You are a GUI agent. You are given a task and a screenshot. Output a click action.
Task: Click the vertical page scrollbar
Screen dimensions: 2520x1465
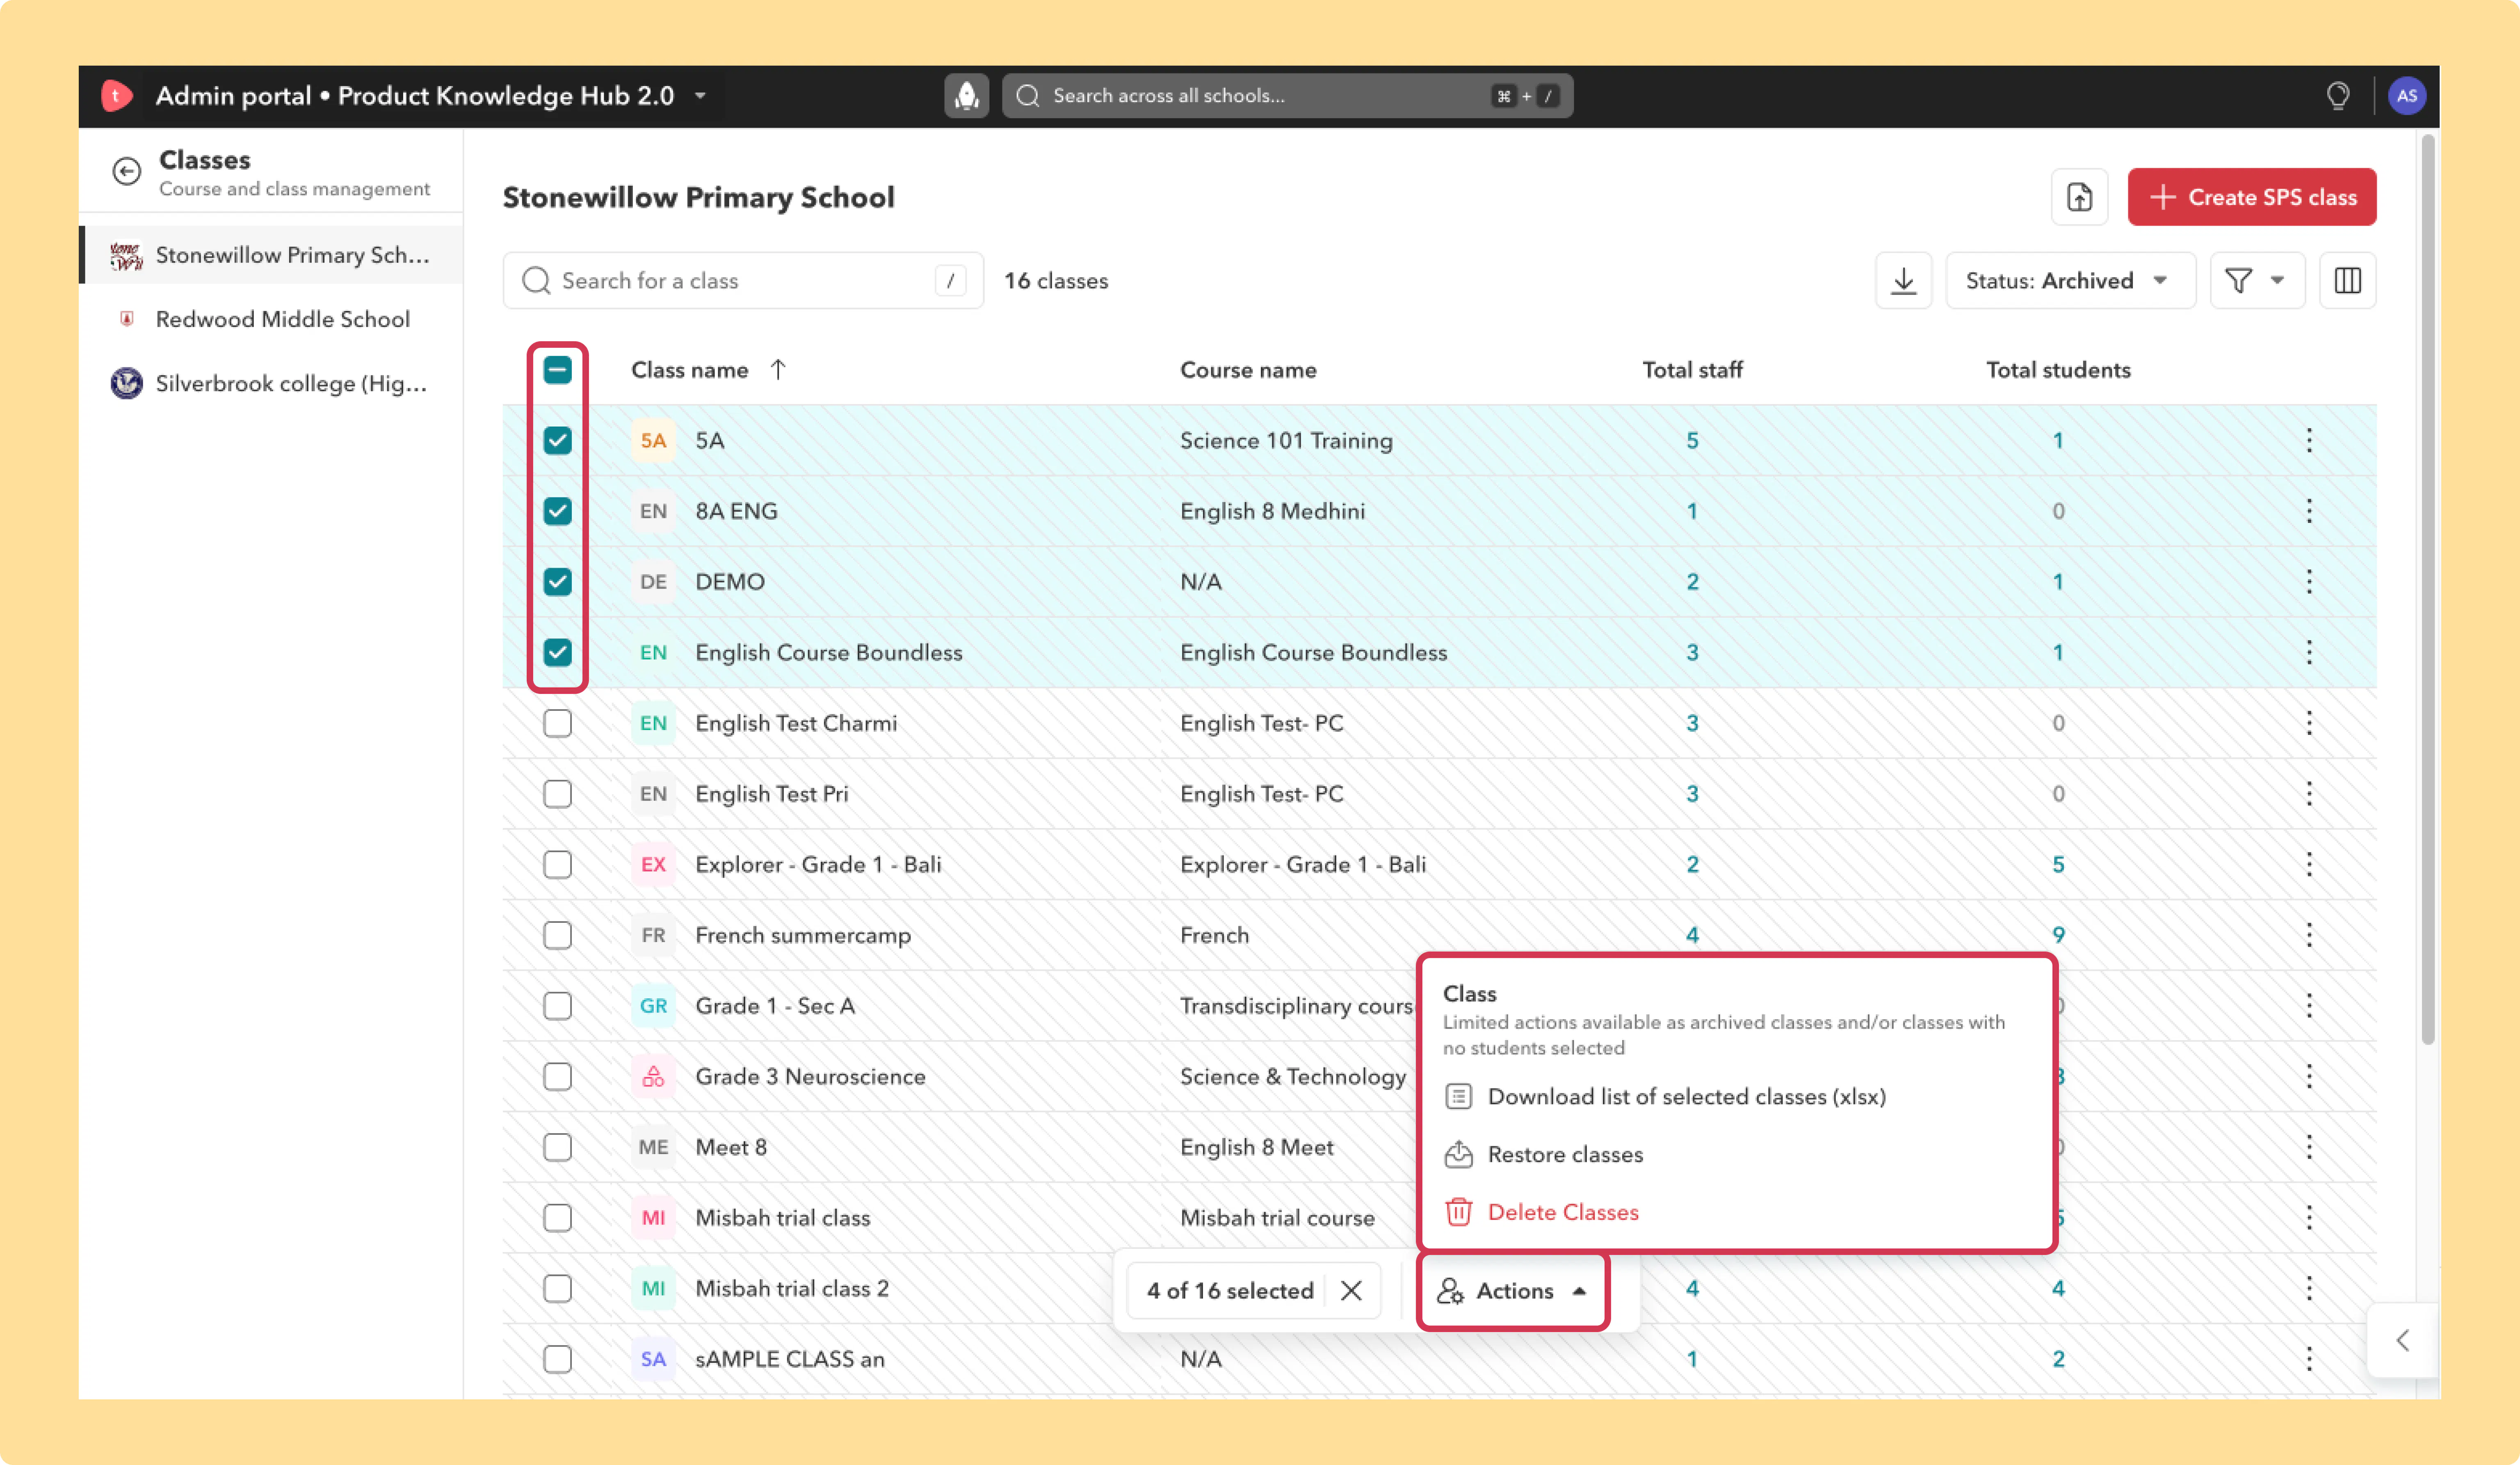pos(2428,590)
